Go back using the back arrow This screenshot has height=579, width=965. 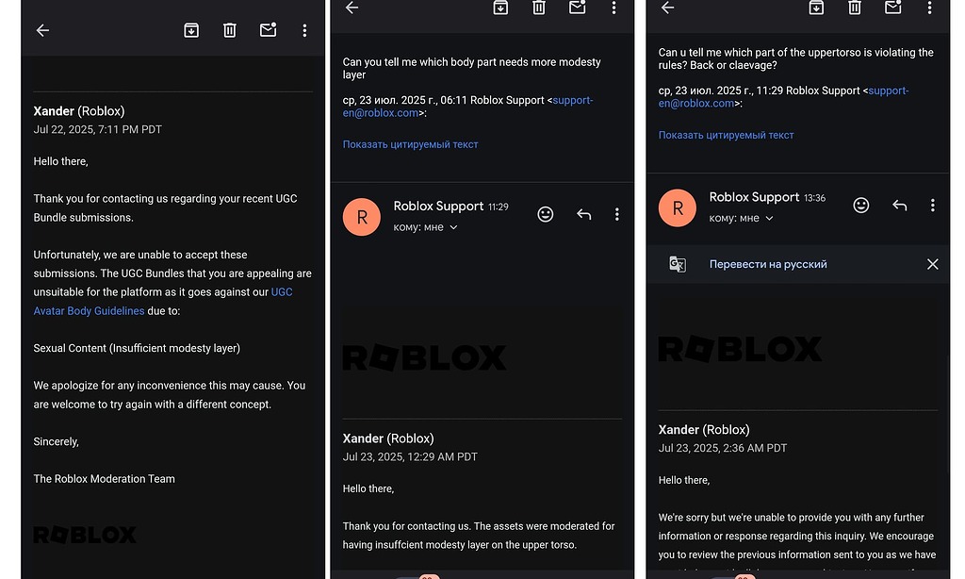[x=42, y=29]
